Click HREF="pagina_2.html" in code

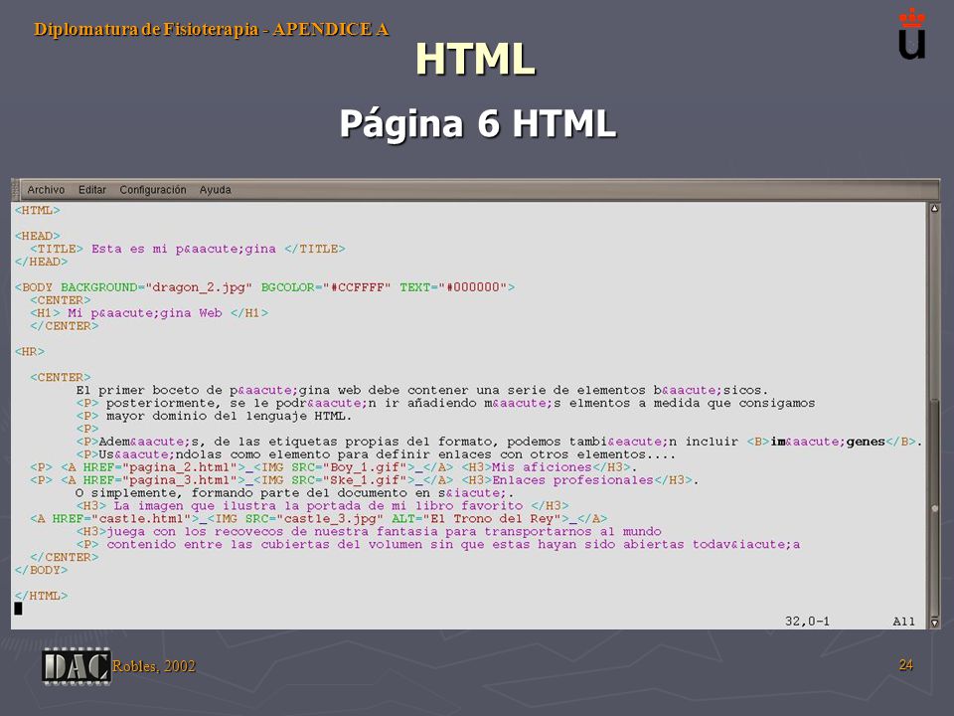[x=160, y=467]
